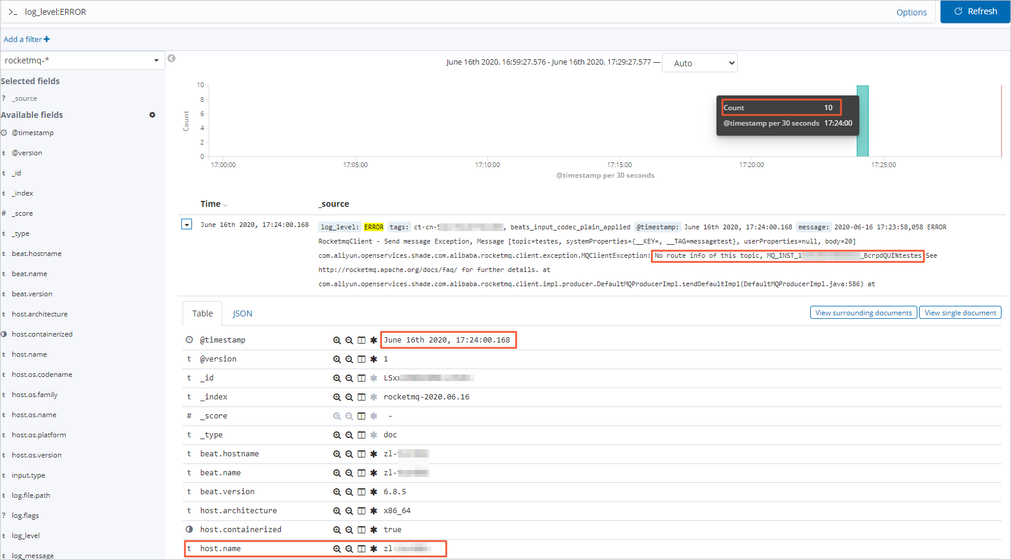Viewport: 1011px width, 560px height.
Task: Toggle beat.version column in table
Action: [x=361, y=492]
